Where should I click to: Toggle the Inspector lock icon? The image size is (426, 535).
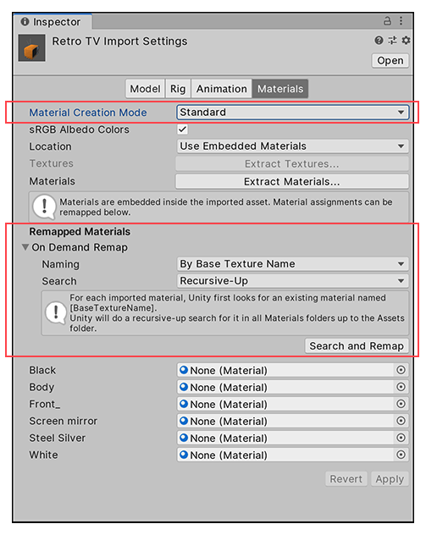pyautogui.click(x=387, y=21)
